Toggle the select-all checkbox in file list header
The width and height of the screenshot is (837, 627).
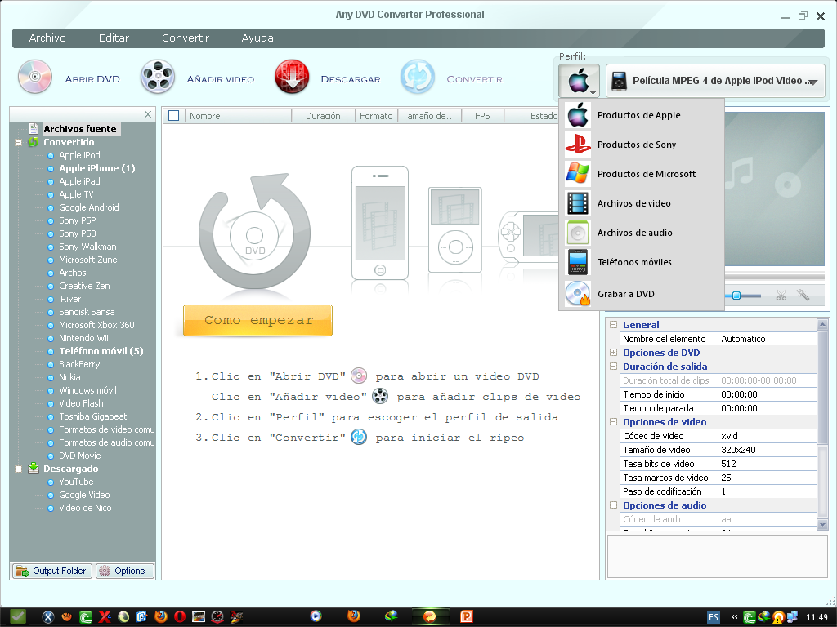tap(173, 115)
